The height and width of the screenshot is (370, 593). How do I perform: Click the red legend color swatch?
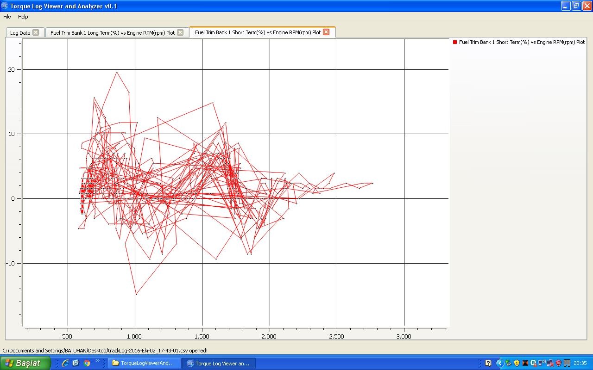(455, 42)
